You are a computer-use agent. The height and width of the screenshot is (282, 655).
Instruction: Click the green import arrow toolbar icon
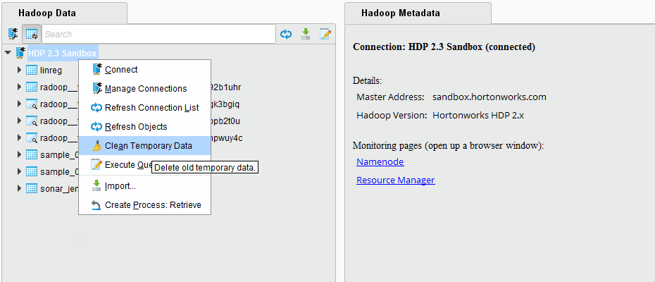coord(306,34)
